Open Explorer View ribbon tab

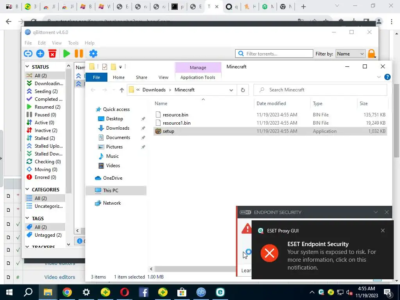pos(163,77)
